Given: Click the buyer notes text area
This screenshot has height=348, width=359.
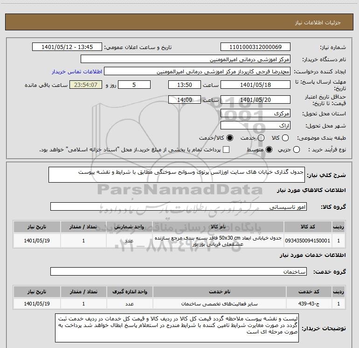Looking at the screenshot, I should pyautogui.click(x=177, y=328).
